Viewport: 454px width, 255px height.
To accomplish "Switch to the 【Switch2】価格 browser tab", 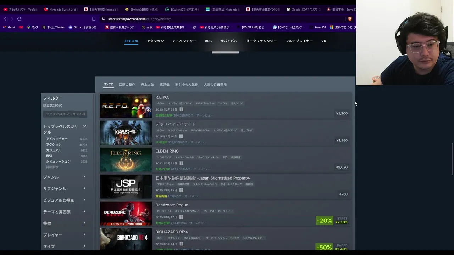I will click(x=142, y=10).
